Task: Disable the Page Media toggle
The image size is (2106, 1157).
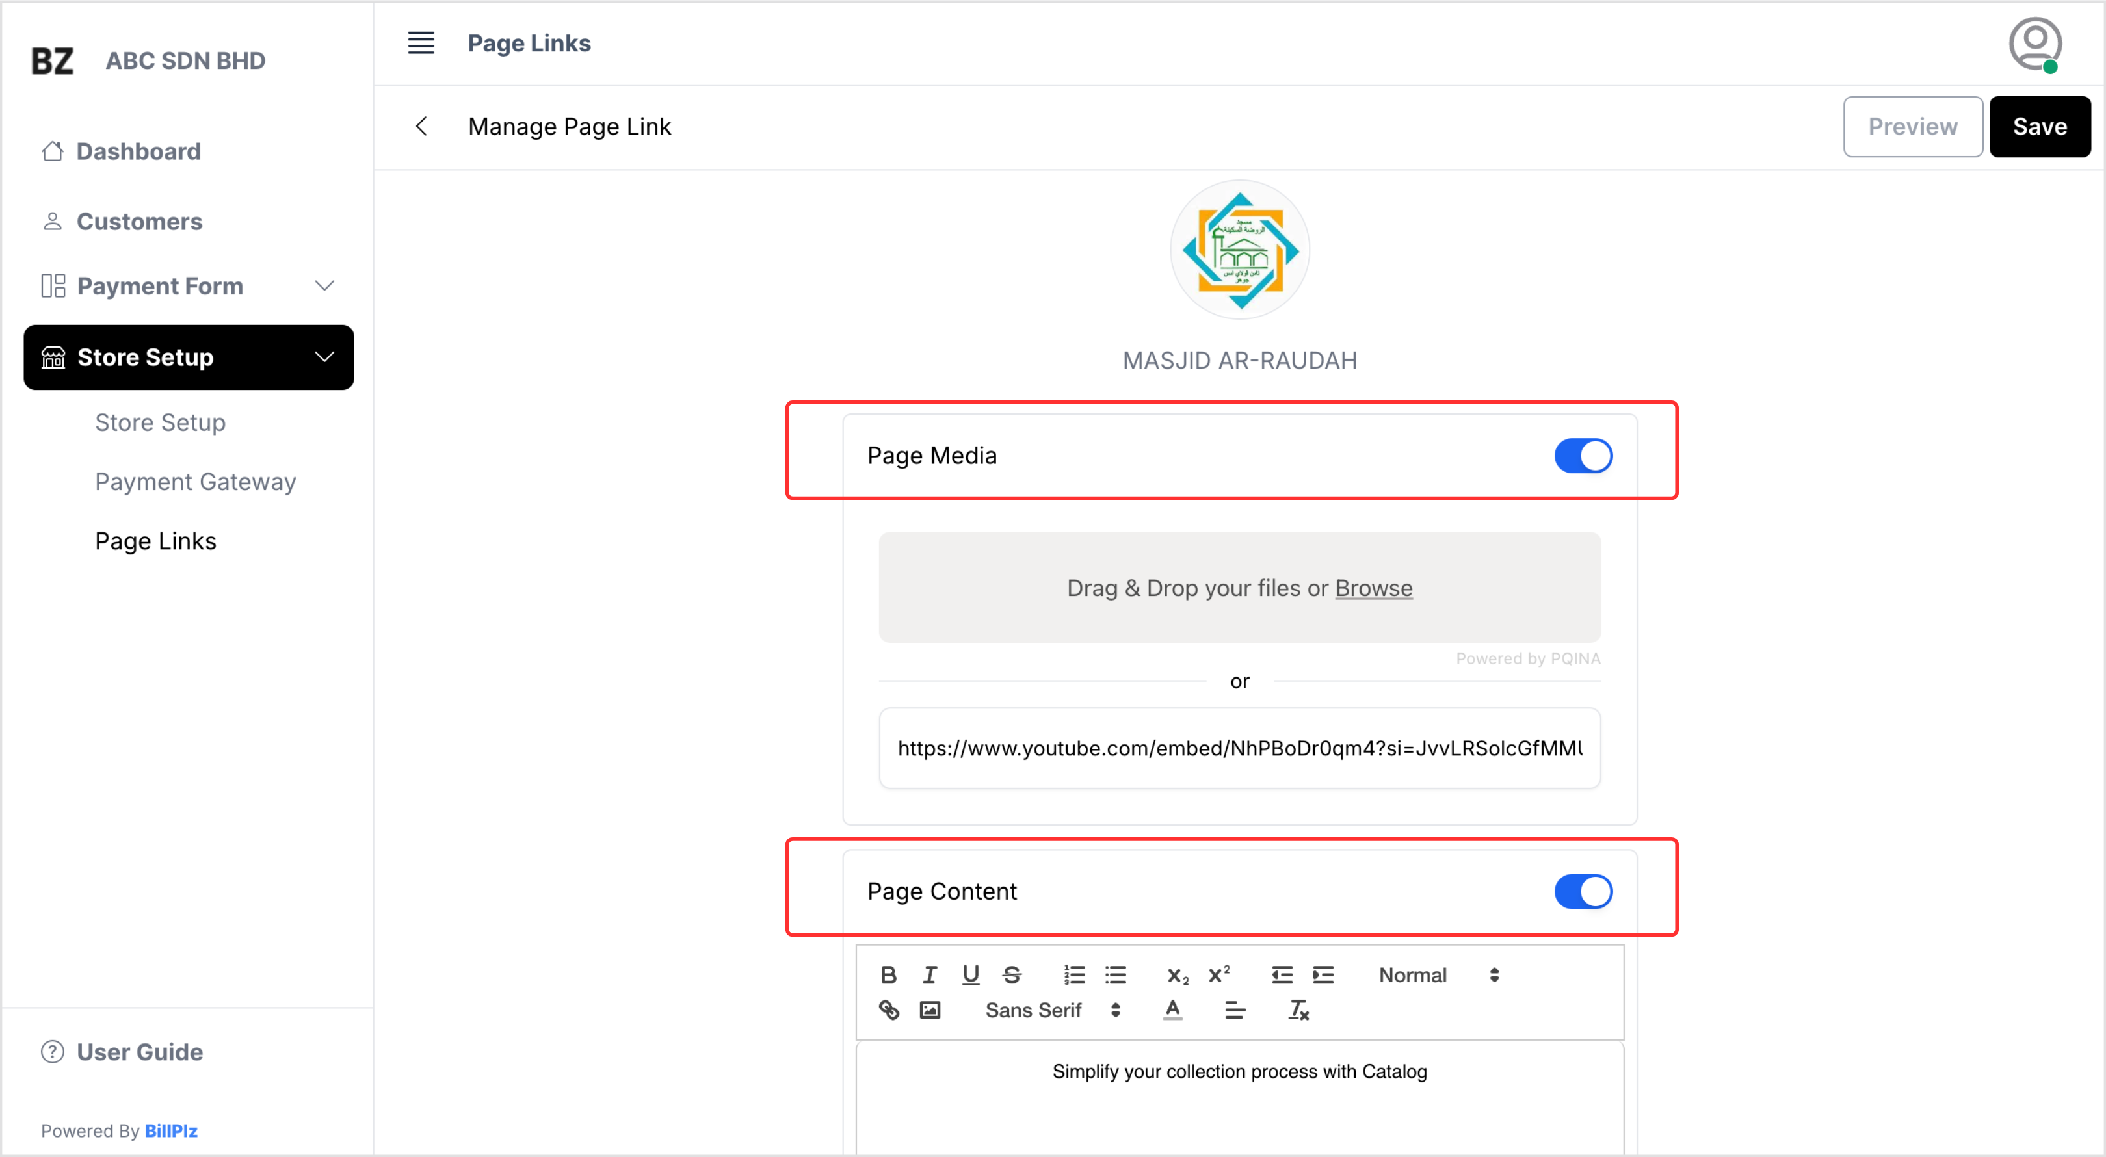Action: 1583,456
